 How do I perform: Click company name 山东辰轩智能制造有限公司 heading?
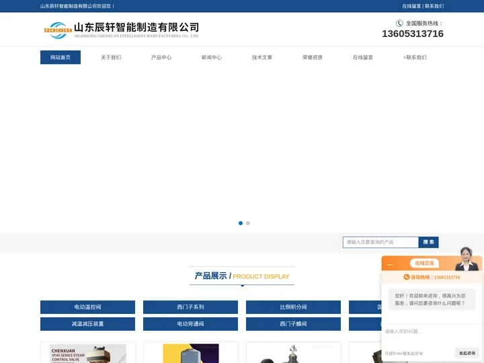coord(136,27)
